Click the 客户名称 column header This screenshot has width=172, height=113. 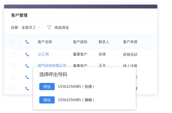click(x=45, y=42)
